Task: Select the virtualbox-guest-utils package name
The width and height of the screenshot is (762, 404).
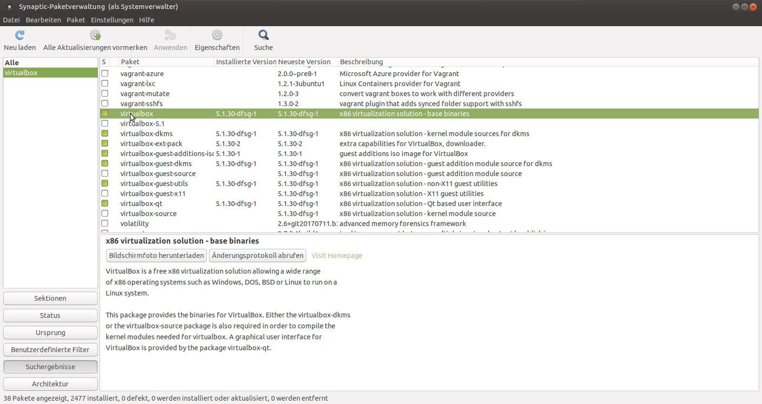Action: tap(154, 184)
